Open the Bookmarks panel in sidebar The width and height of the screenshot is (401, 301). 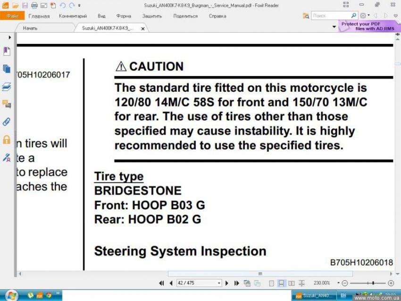7,51
